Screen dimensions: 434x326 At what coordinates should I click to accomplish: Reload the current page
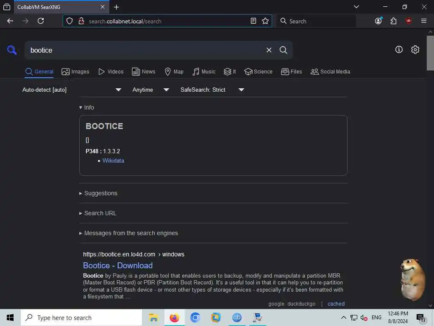click(x=41, y=21)
